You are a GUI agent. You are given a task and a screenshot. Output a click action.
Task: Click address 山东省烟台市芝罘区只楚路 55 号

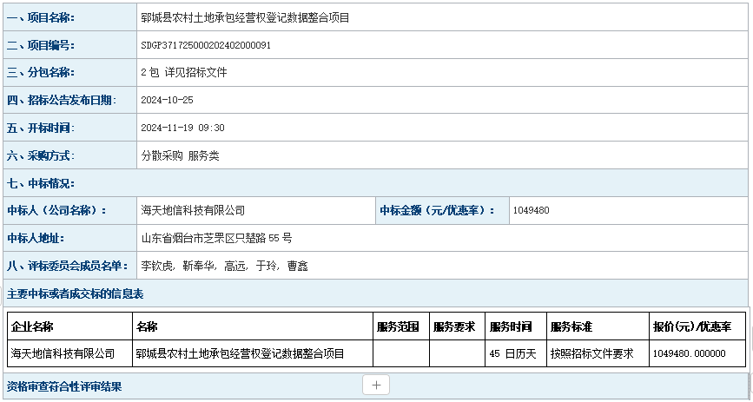216,238
